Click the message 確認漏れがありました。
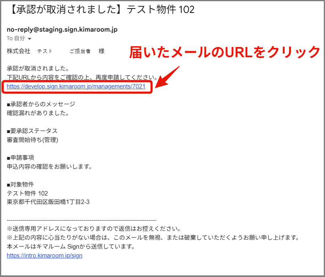The width and height of the screenshot is (325, 277). click(x=38, y=113)
